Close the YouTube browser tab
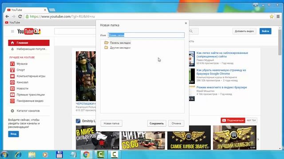Screen dimensions: 284x159 point(45,10)
